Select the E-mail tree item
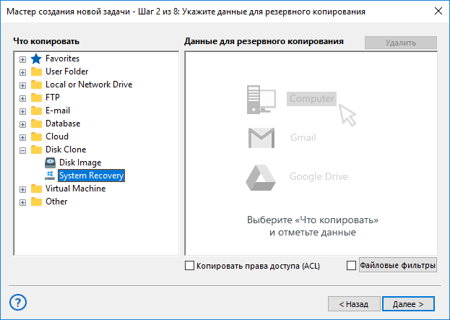This screenshot has height=320, width=450. pos(58,111)
